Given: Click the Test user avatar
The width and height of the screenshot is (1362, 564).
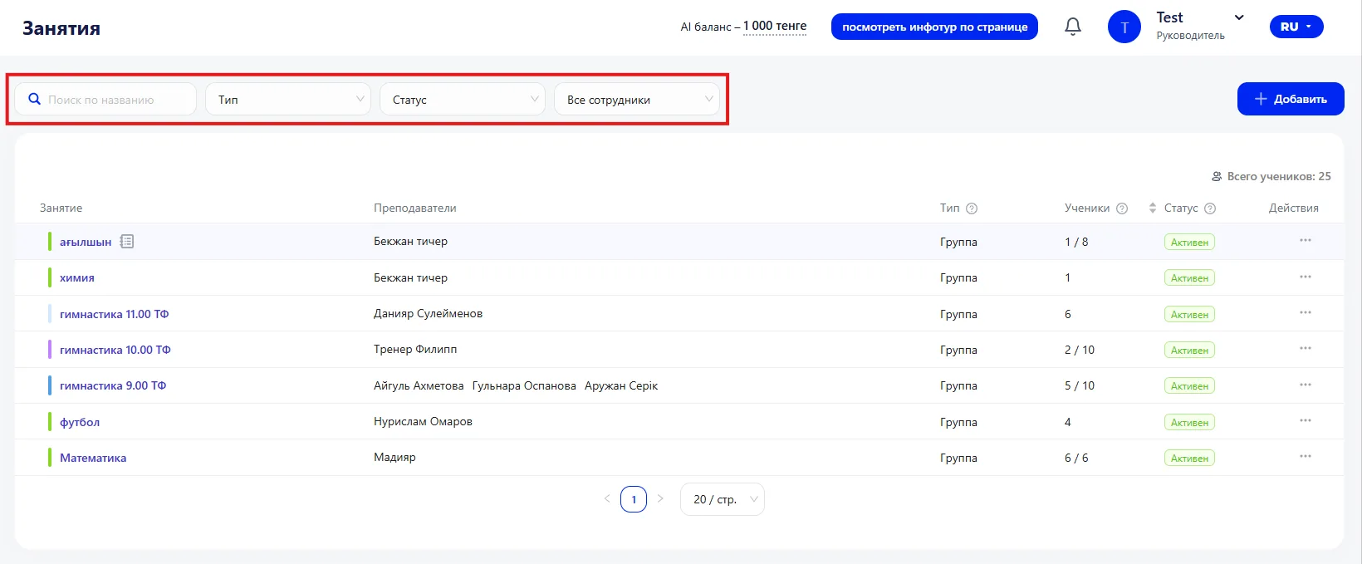Looking at the screenshot, I should 1124,27.
